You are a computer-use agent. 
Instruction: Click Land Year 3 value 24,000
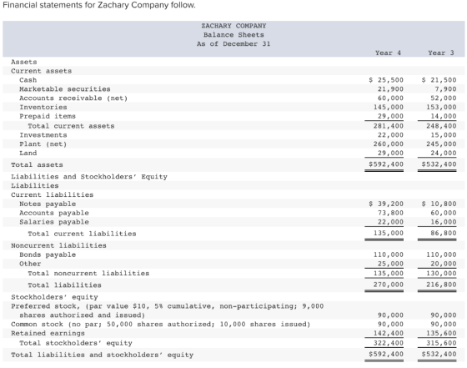click(444, 153)
